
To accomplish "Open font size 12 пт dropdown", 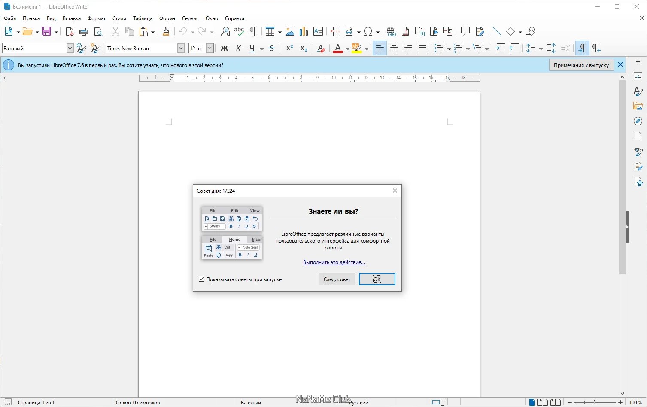I will [210, 49].
